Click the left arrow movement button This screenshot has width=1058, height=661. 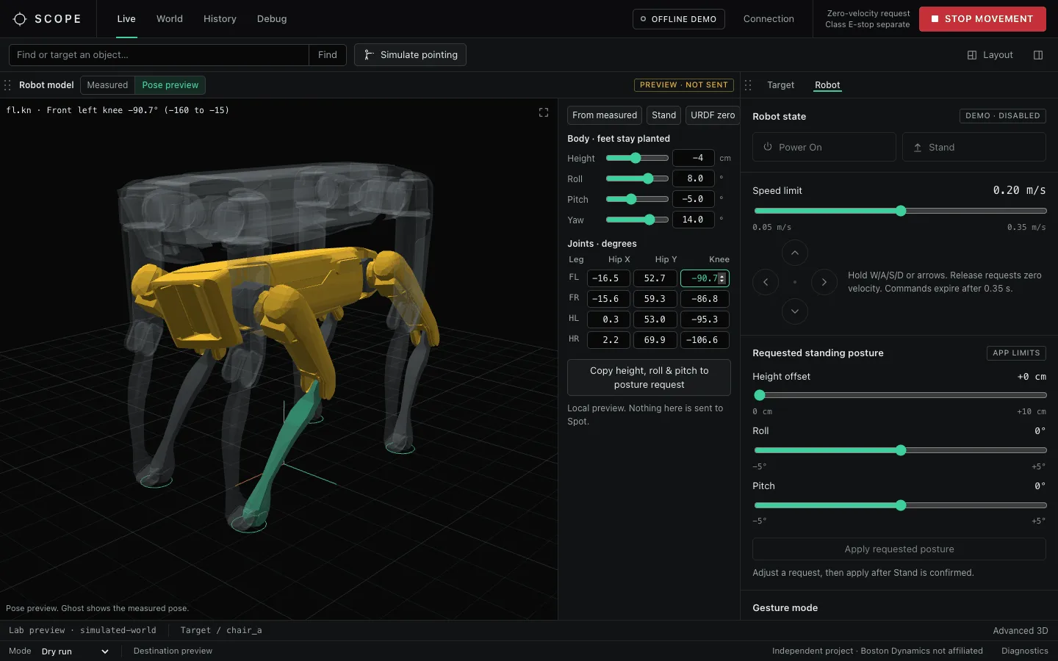[x=766, y=282]
